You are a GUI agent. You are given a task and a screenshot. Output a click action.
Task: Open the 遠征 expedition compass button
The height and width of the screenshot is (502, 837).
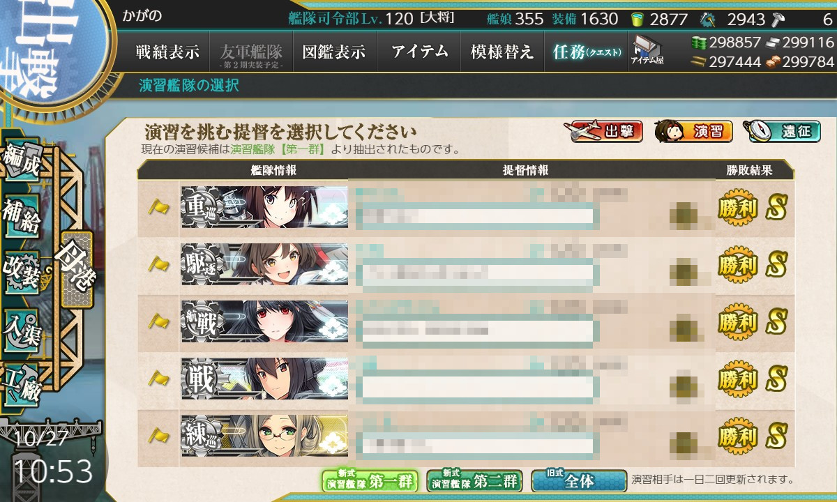[781, 131]
